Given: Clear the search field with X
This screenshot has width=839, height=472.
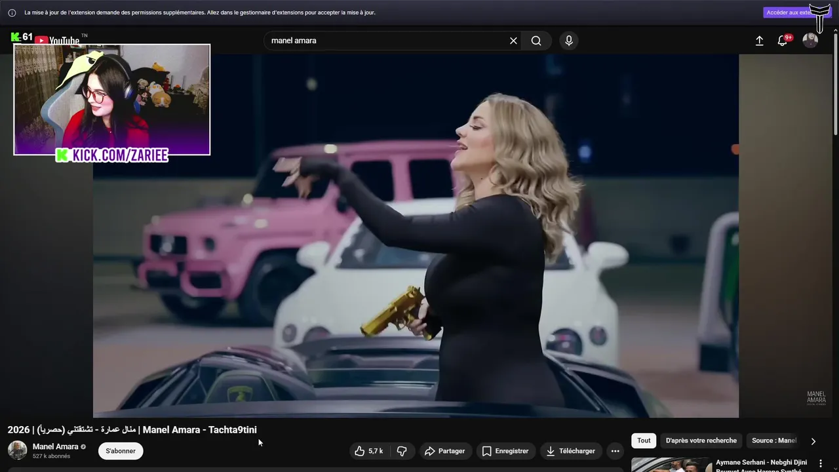Looking at the screenshot, I should [513, 41].
